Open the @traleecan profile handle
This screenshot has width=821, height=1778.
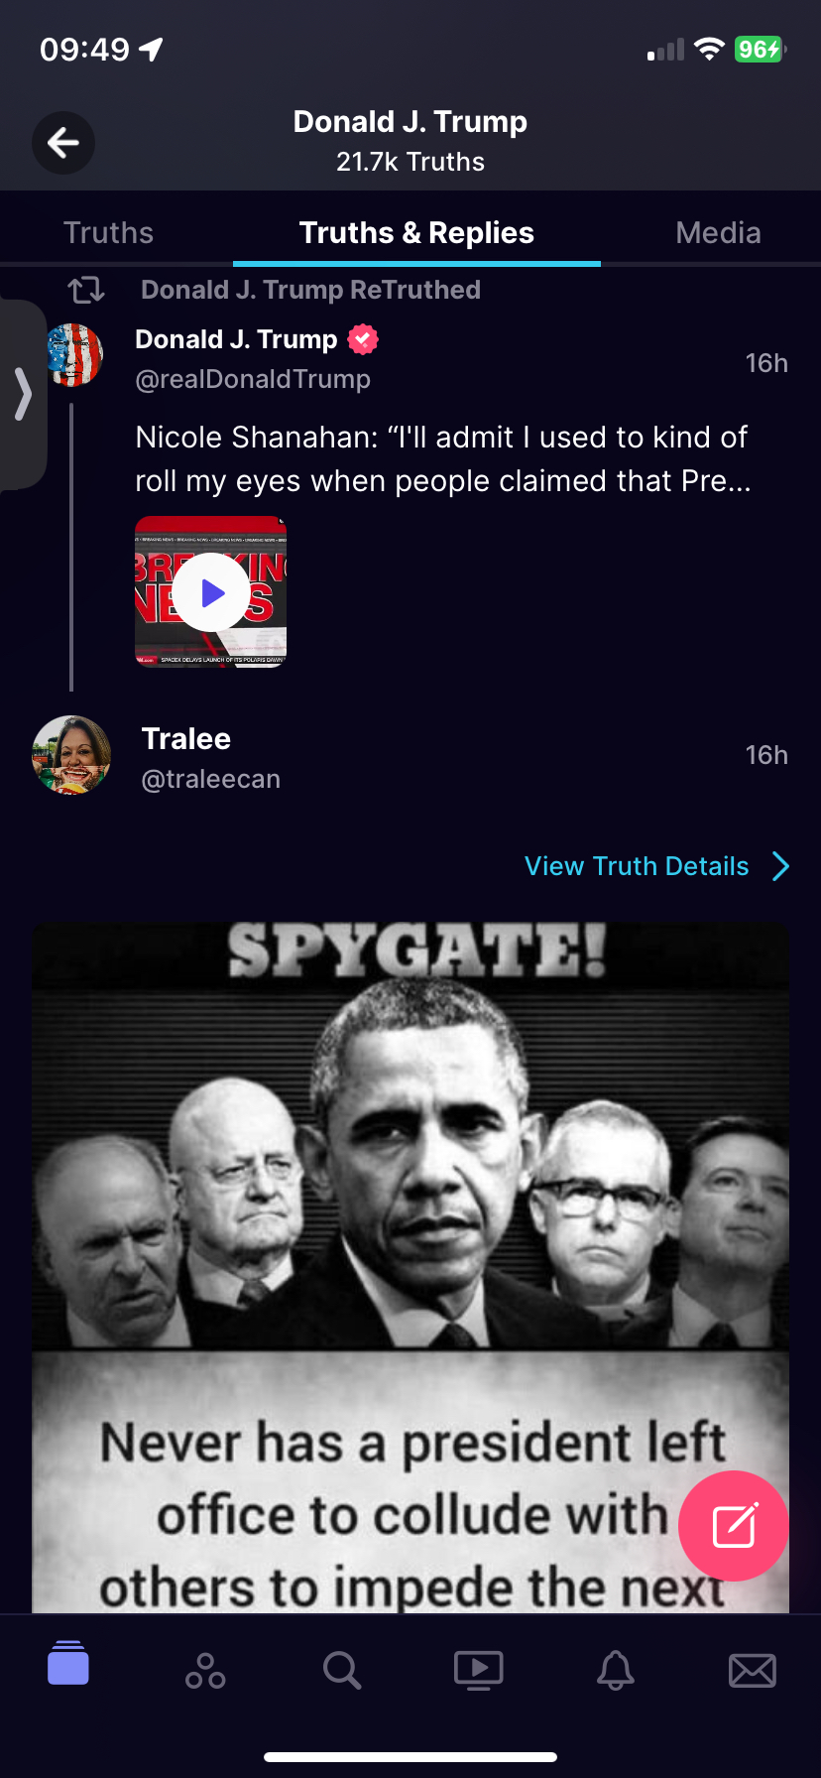211,779
